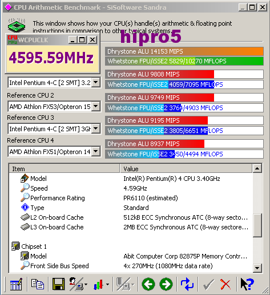
Task: Click the Dhrystone ALU 9749 MIPS bar
Action: [184, 98]
